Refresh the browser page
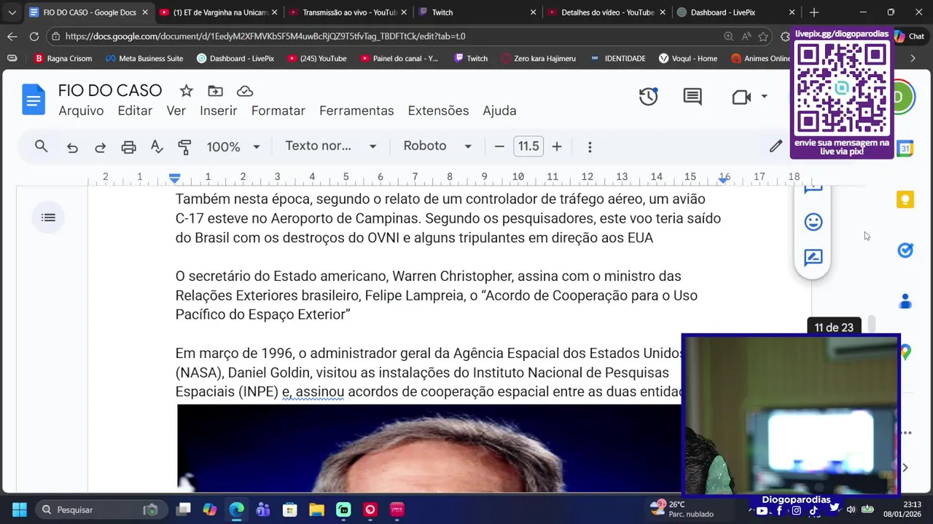Viewport: 933px width, 524px height. coord(34,36)
